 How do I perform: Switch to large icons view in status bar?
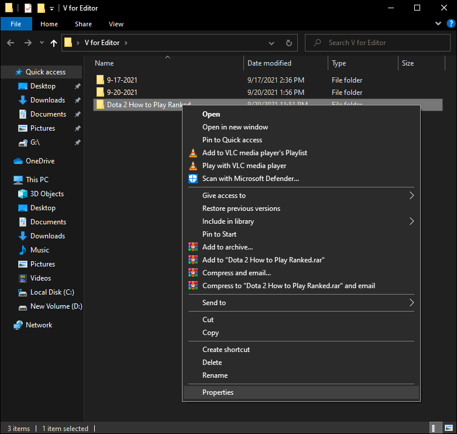point(448,428)
